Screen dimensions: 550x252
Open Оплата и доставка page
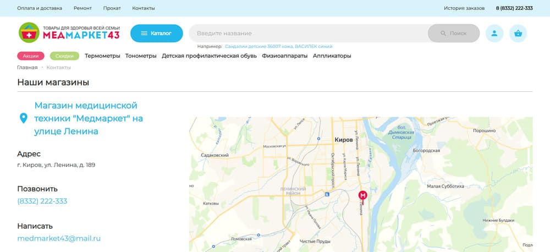(x=40, y=8)
